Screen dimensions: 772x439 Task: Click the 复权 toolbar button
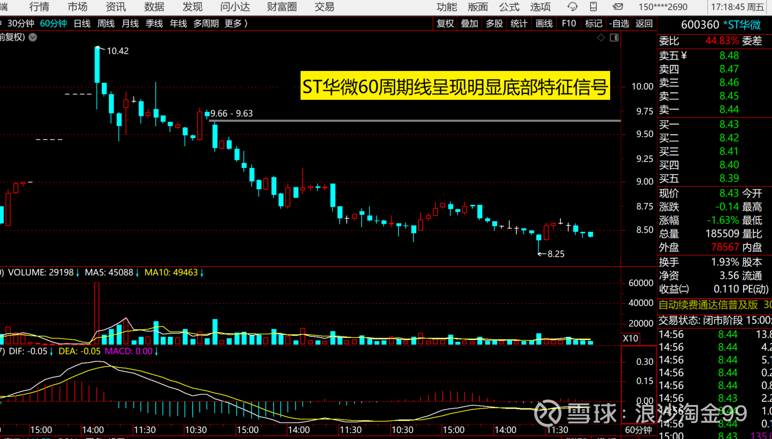pyautogui.click(x=445, y=24)
